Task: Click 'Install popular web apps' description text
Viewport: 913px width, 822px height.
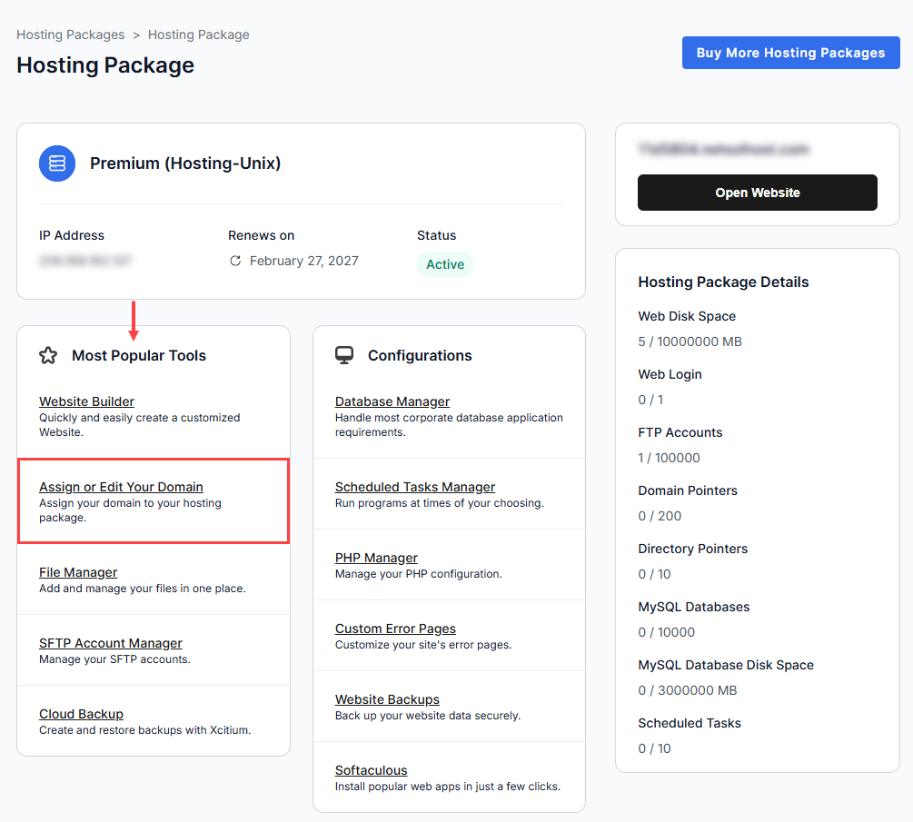Action: point(448,787)
